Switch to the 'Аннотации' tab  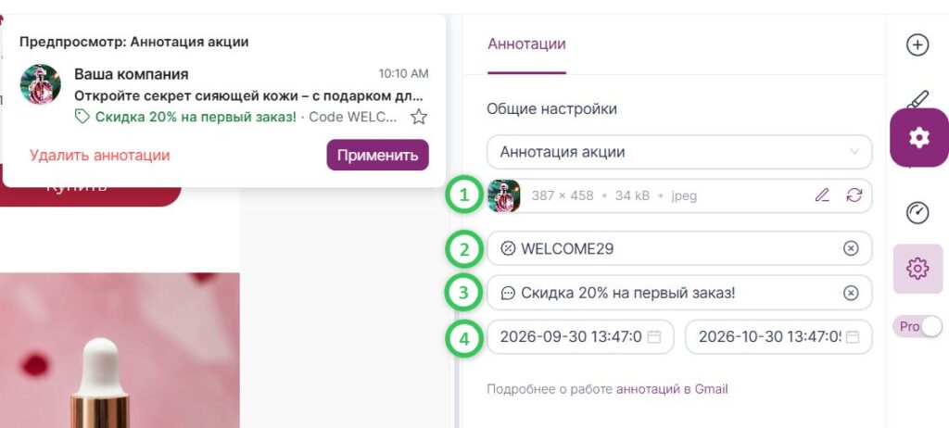[526, 44]
